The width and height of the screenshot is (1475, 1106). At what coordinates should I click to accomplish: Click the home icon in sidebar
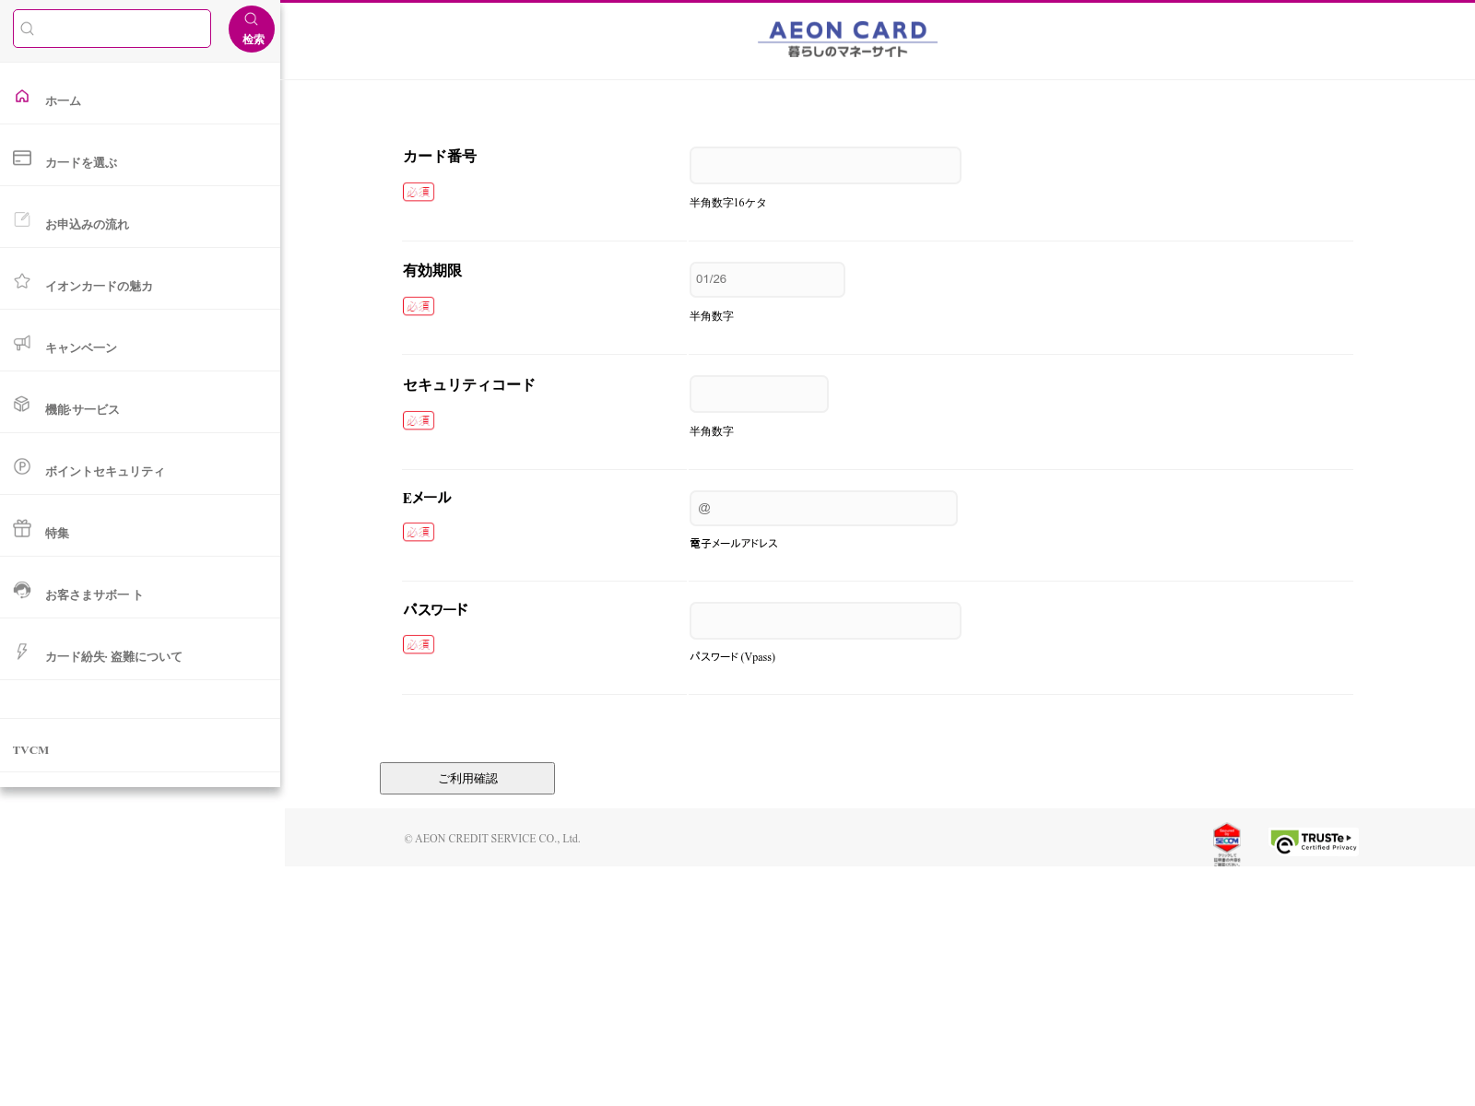tap(22, 96)
